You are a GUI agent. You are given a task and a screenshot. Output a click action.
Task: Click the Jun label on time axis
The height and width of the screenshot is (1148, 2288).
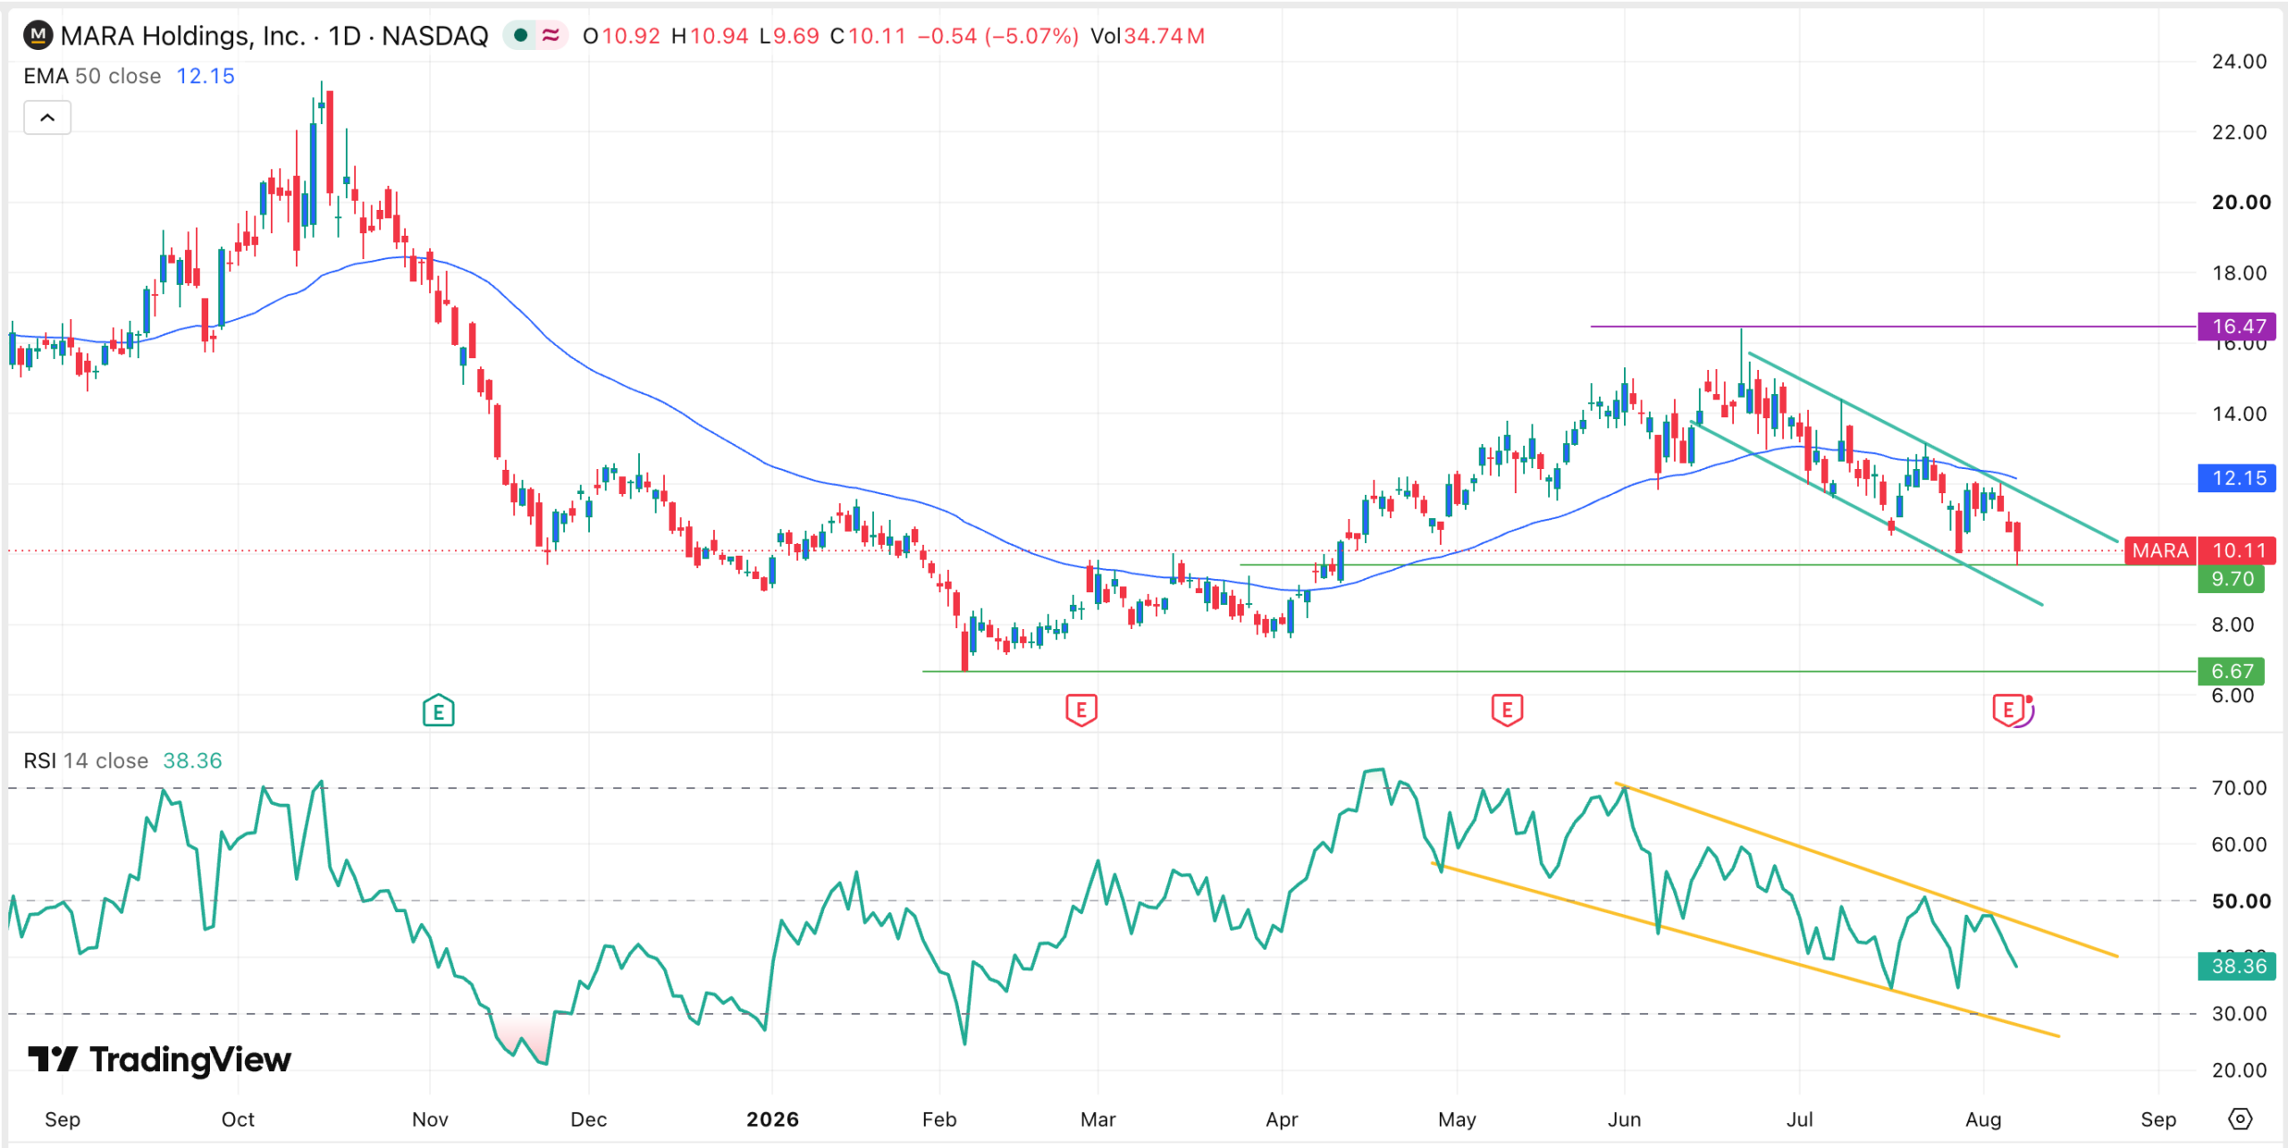pyautogui.click(x=1624, y=1119)
